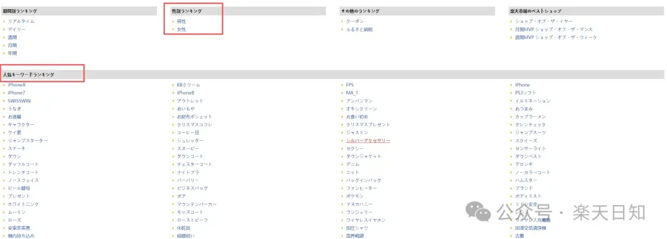Open the アウトレット keyword link
667x239 pixels.
(x=190, y=101)
